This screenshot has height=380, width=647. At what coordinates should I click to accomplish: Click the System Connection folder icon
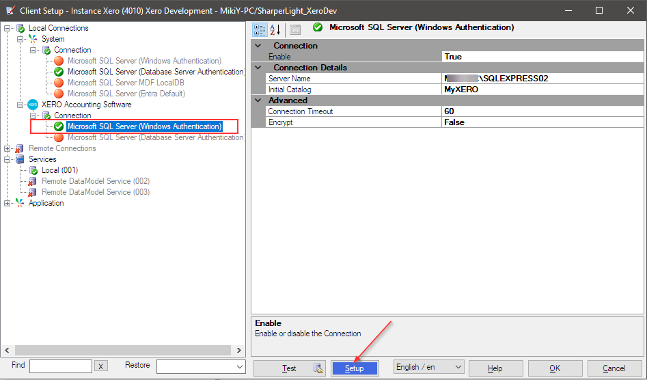(x=46, y=51)
